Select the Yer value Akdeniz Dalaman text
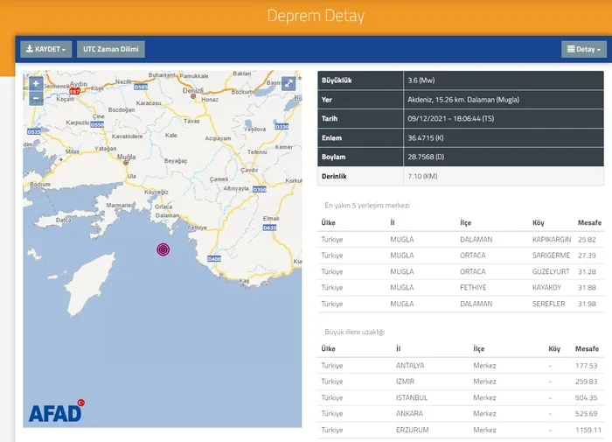 [463, 100]
